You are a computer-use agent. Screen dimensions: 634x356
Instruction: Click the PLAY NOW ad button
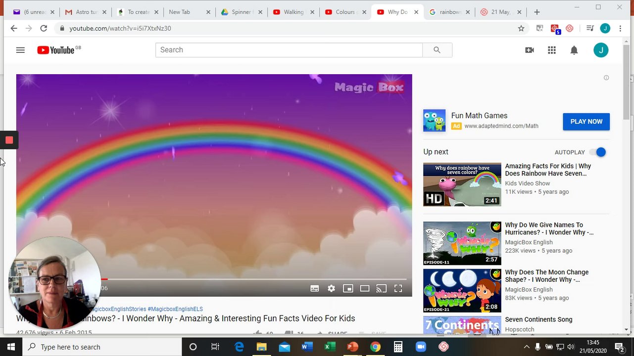pyautogui.click(x=586, y=122)
